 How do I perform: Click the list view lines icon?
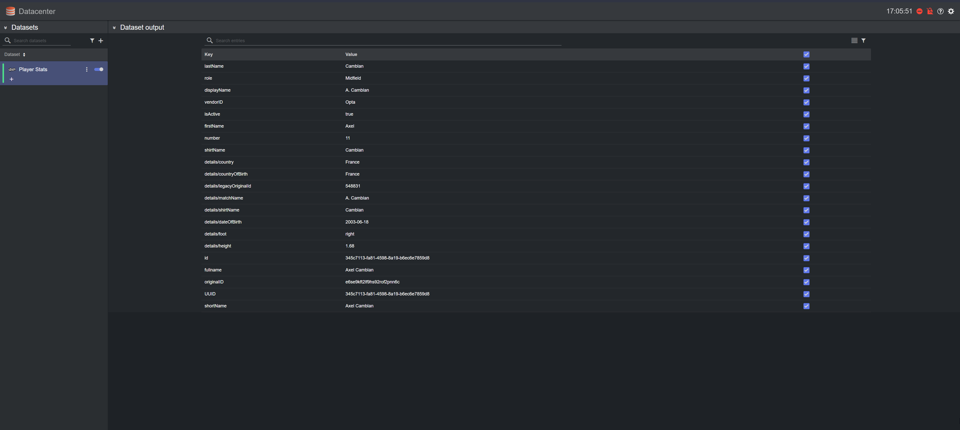(x=854, y=41)
